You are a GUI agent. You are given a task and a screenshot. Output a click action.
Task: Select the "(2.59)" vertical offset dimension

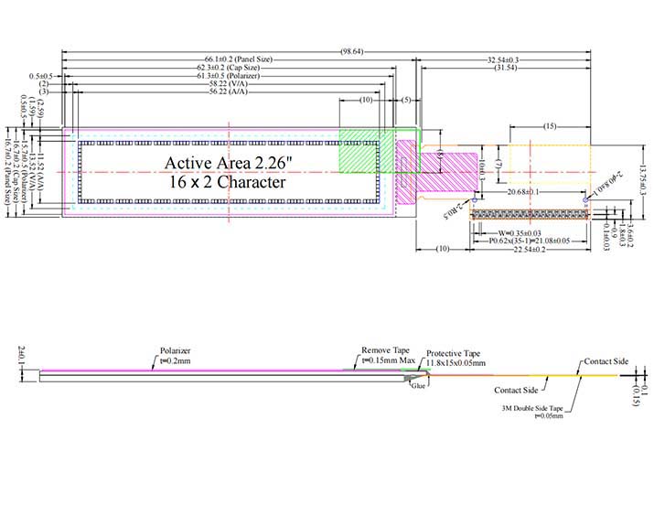coord(41,109)
